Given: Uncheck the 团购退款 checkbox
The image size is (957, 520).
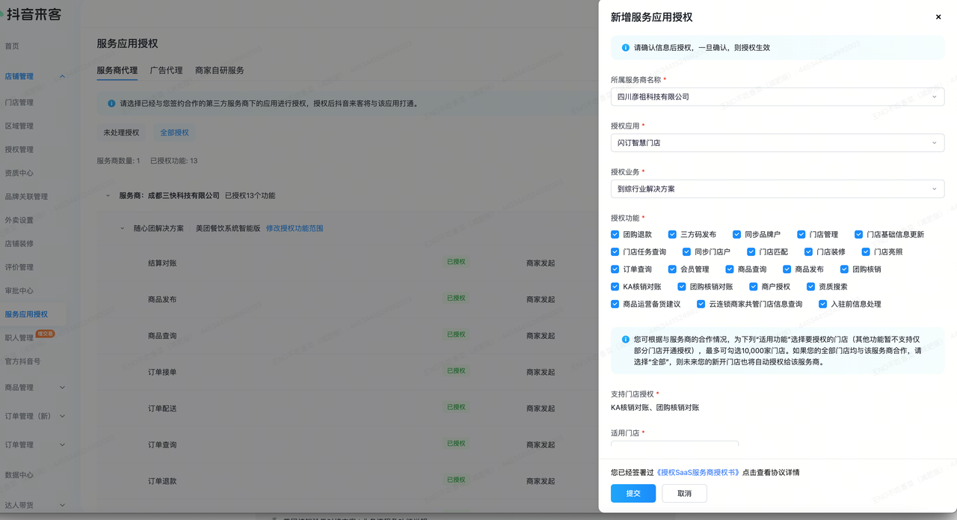Looking at the screenshot, I should [615, 234].
